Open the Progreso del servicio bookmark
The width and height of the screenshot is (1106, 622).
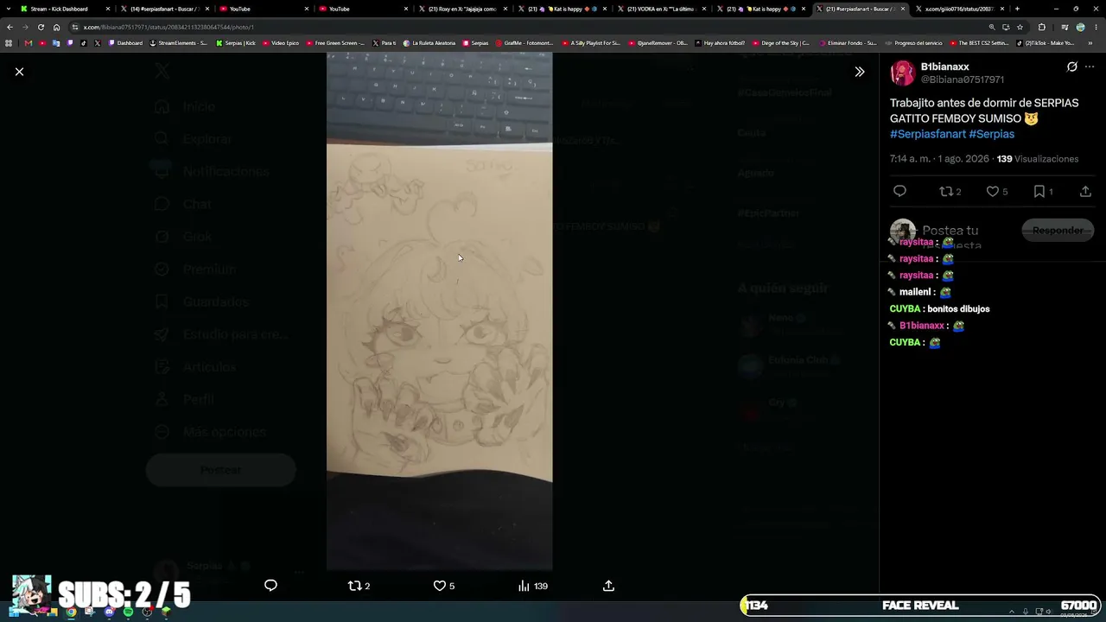click(x=913, y=42)
